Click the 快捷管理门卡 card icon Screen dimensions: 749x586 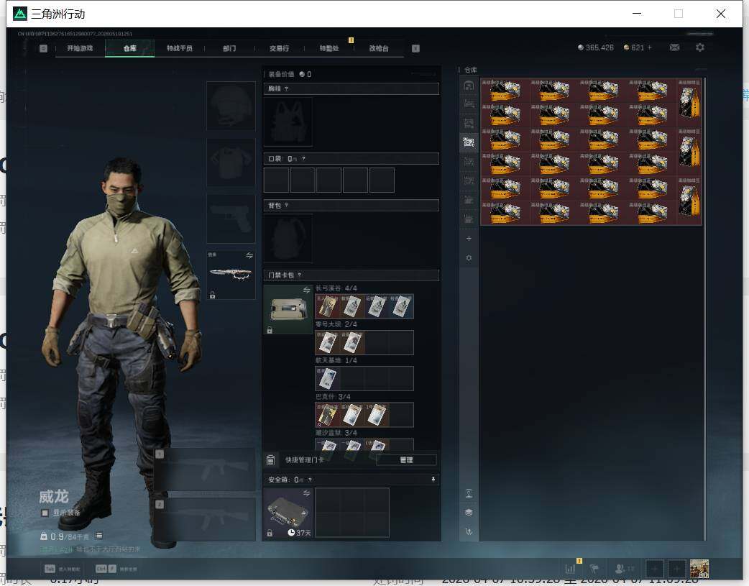pyautogui.click(x=270, y=460)
